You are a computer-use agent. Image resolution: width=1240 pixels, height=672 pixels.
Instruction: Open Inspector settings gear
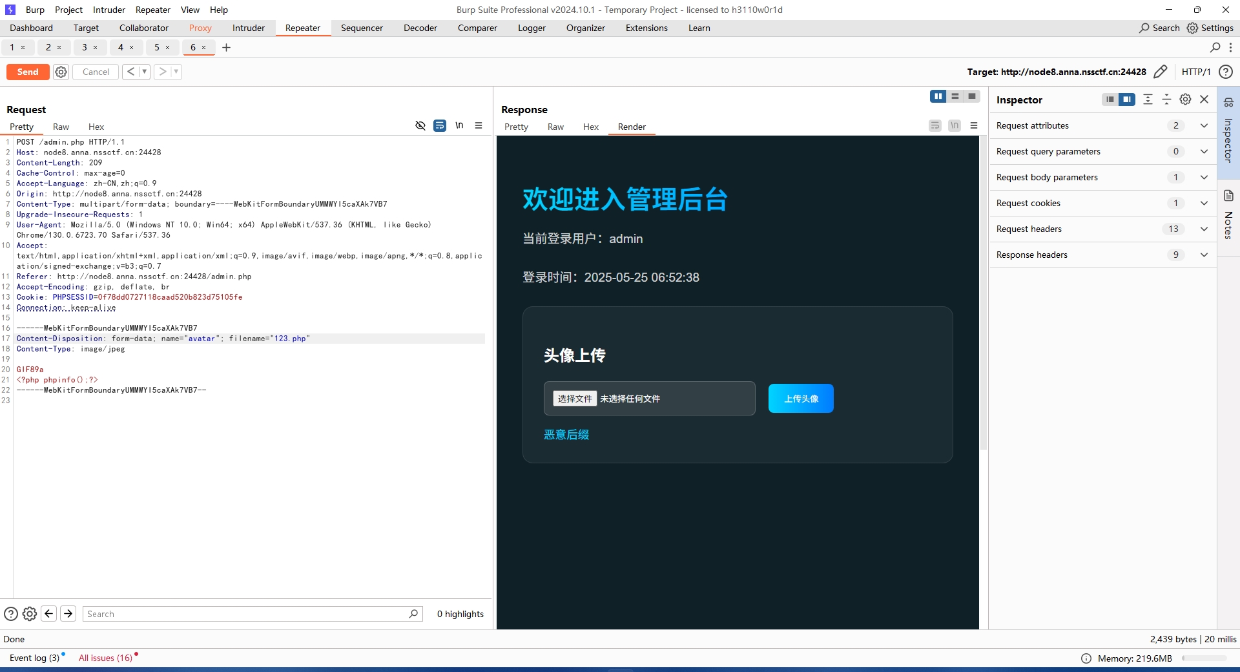(x=1185, y=100)
